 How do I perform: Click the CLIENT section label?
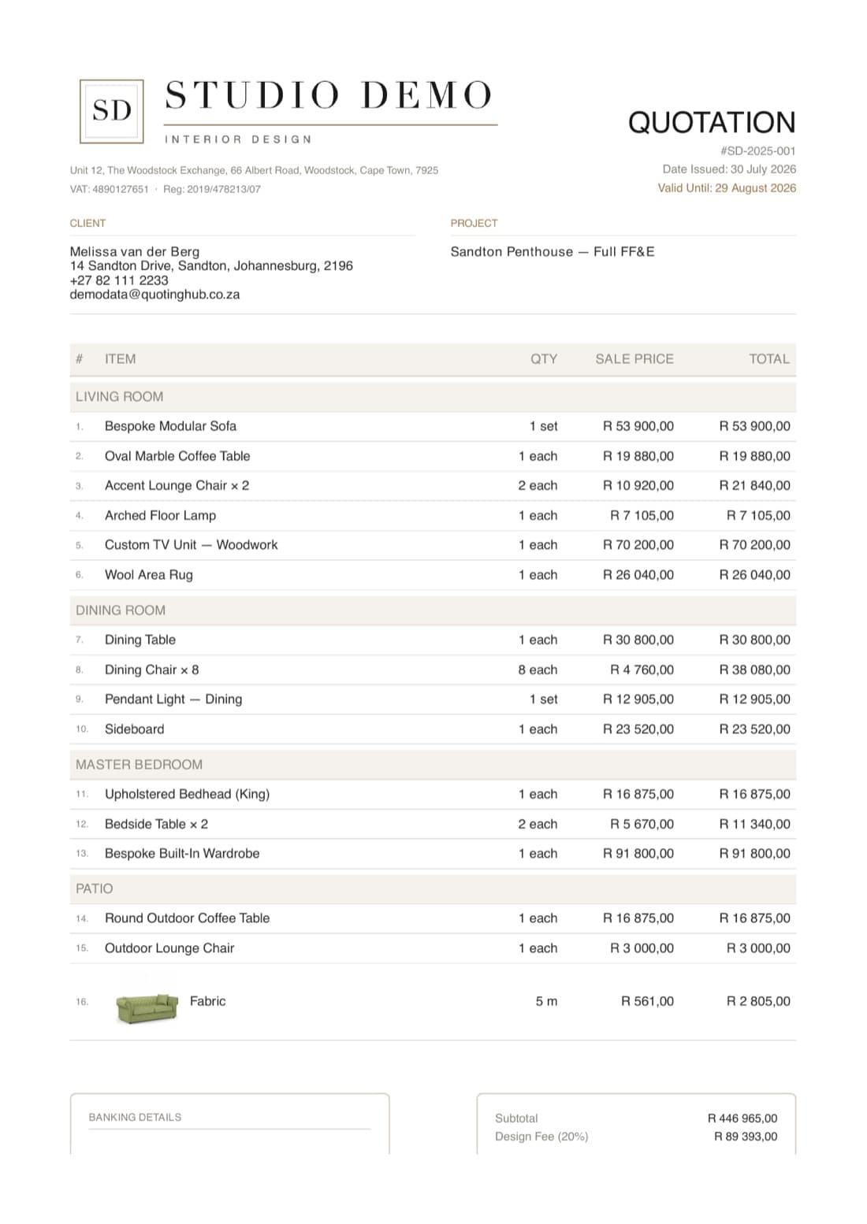pyautogui.click(x=87, y=224)
